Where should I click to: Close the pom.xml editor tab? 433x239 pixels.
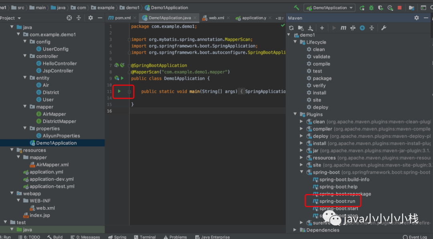pos(135,18)
